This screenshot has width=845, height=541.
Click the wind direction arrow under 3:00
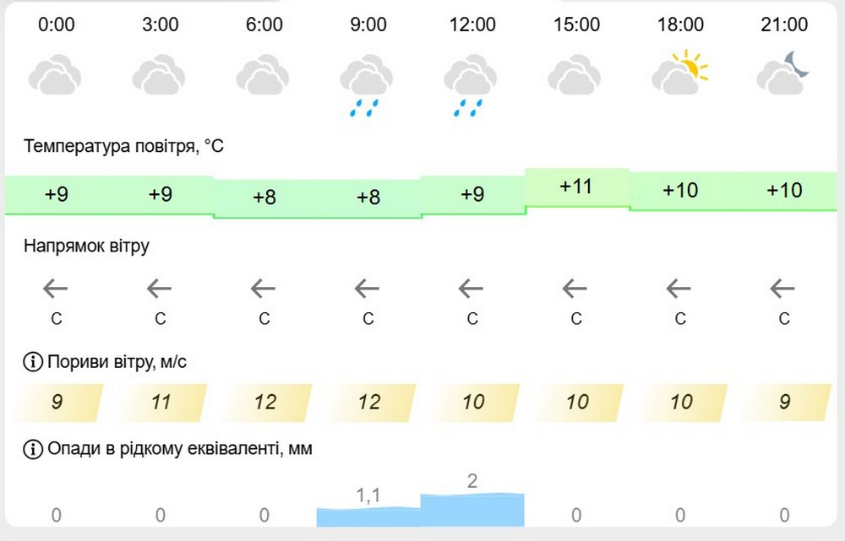(160, 289)
